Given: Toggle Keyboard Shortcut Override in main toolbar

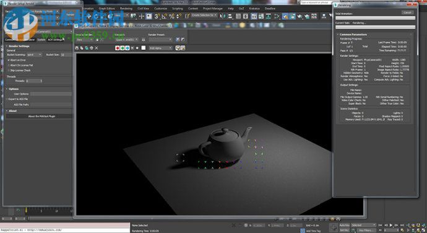Looking at the screenshot, I should [x=149, y=16].
